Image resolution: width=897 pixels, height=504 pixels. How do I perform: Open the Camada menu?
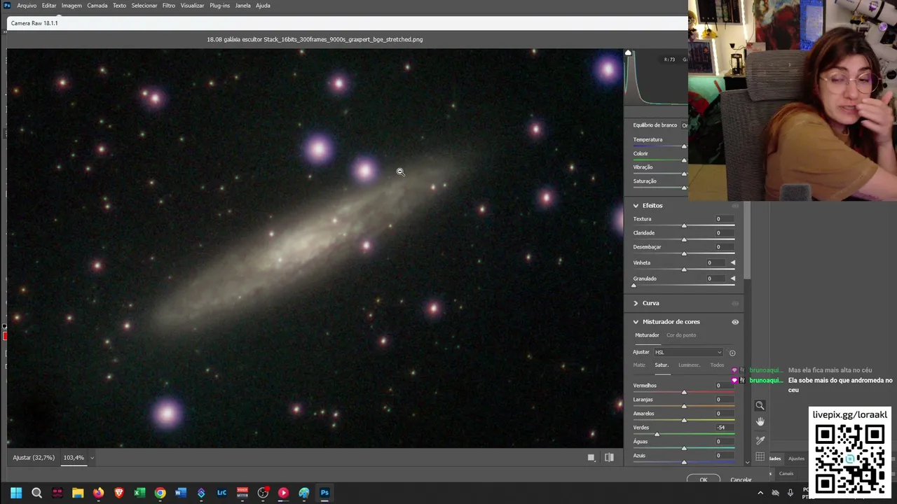(97, 6)
